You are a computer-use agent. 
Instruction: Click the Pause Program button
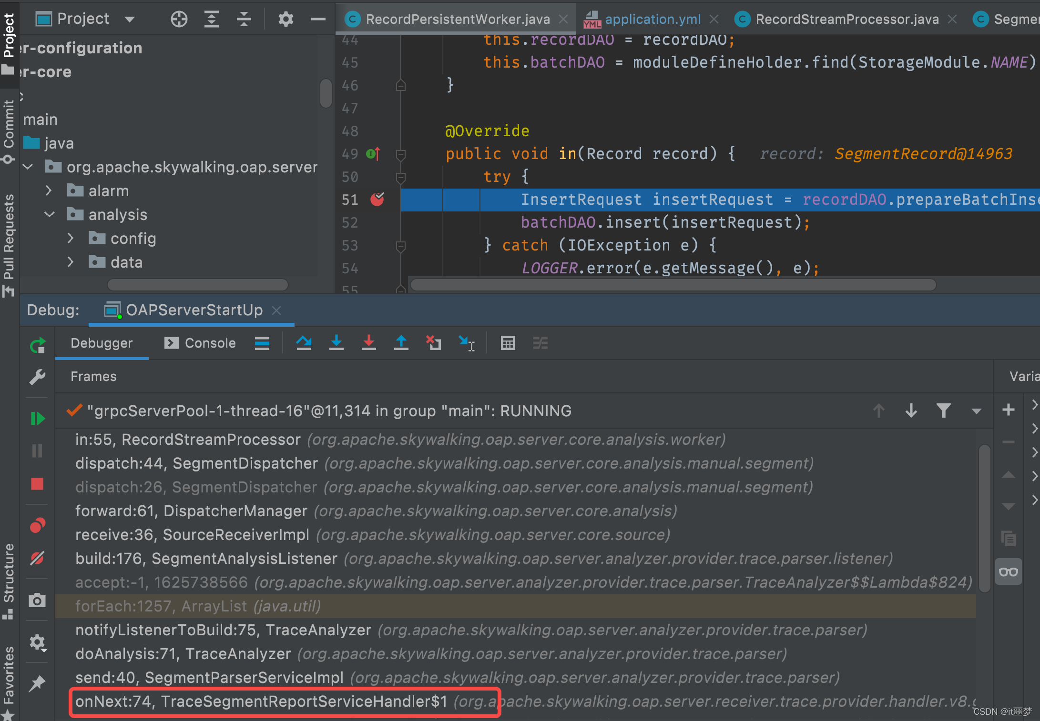37,451
